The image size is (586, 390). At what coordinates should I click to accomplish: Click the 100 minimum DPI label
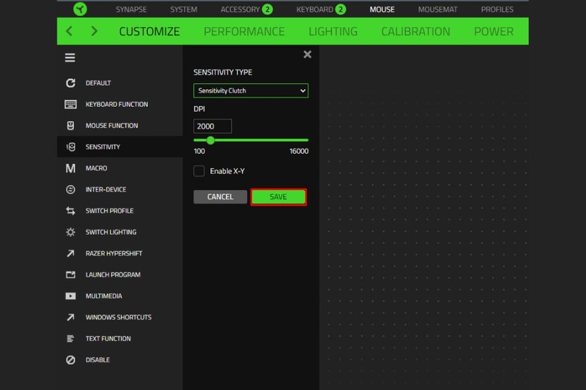tap(199, 151)
